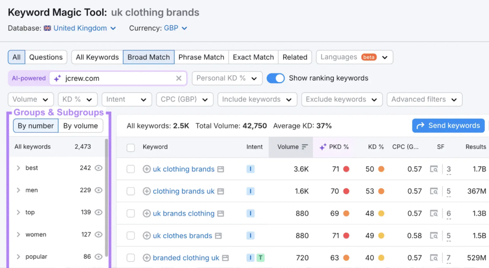Open the Personal KD % dropdown
The width and height of the screenshot is (489, 268).
pyautogui.click(x=227, y=78)
